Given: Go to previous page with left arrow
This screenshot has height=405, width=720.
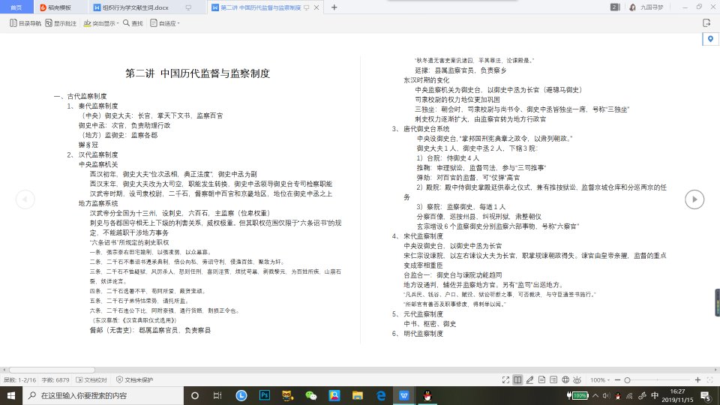Looking at the screenshot, I should click(25, 199).
